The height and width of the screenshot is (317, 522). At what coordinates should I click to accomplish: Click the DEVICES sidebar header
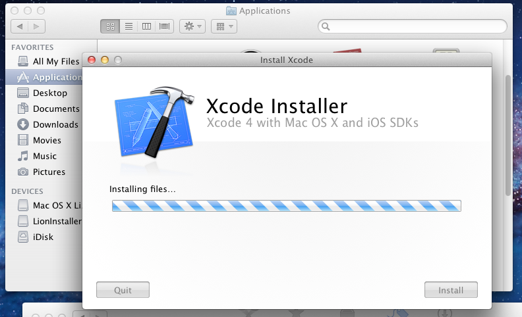27,191
